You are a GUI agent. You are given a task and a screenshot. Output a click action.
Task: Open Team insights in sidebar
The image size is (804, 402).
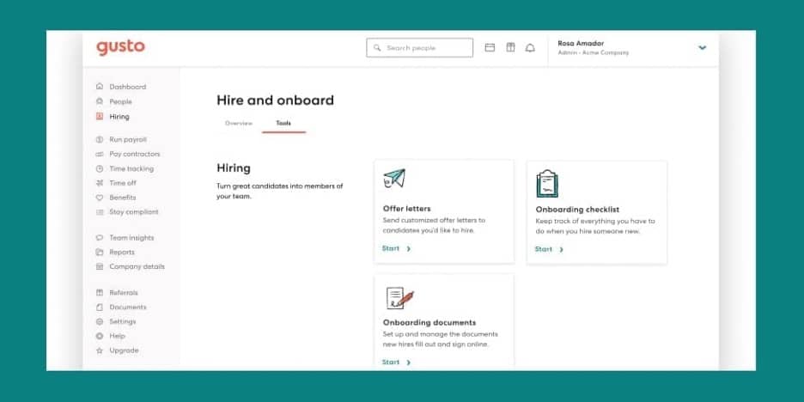click(131, 238)
